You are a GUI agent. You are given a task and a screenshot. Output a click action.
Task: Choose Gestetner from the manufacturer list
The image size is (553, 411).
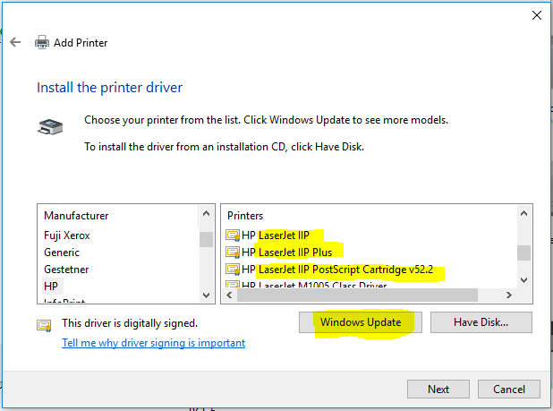pyautogui.click(x=66, y=270)
